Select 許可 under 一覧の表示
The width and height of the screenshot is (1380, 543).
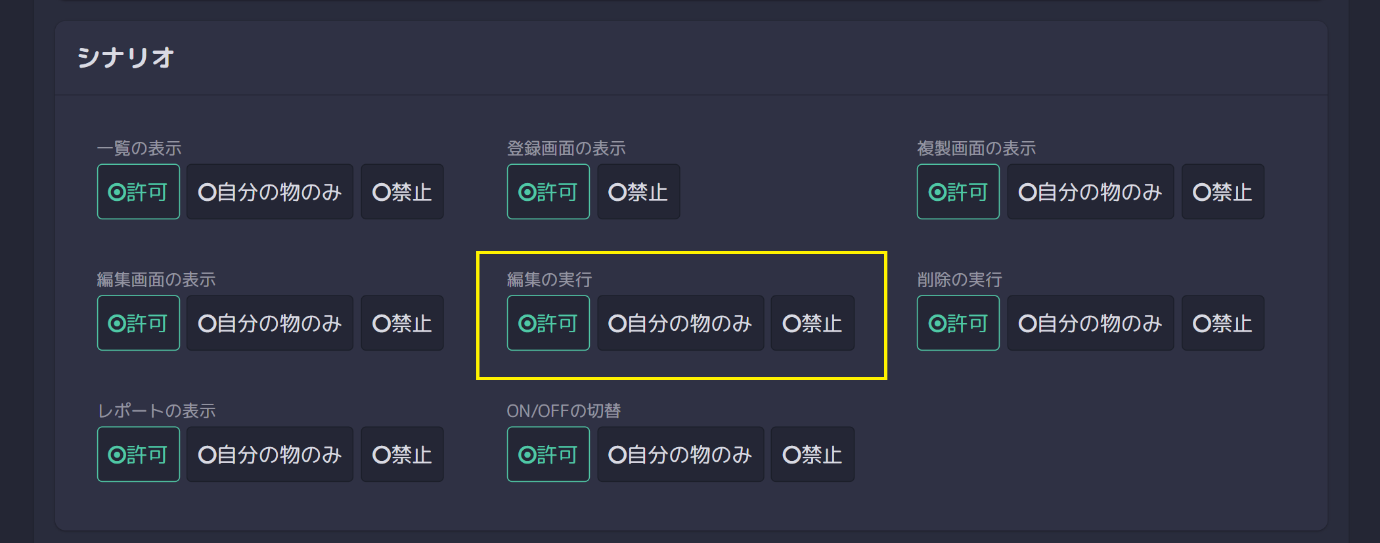(x=139, y=192)
